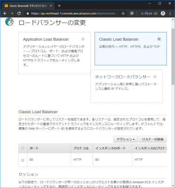
Task: Select ネットワークロードバランサー radio button
Action: [155, 77]
